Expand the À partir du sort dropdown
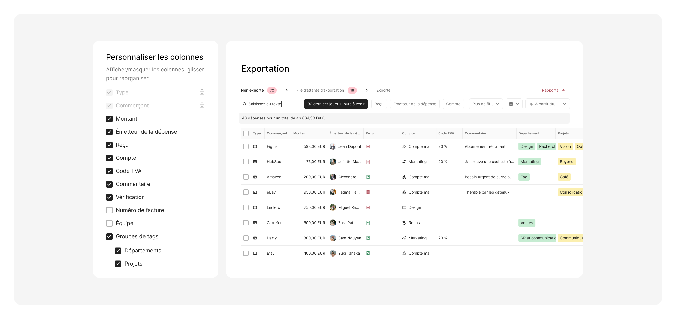This screenshot has width=676, height=319. pos(547,104)
